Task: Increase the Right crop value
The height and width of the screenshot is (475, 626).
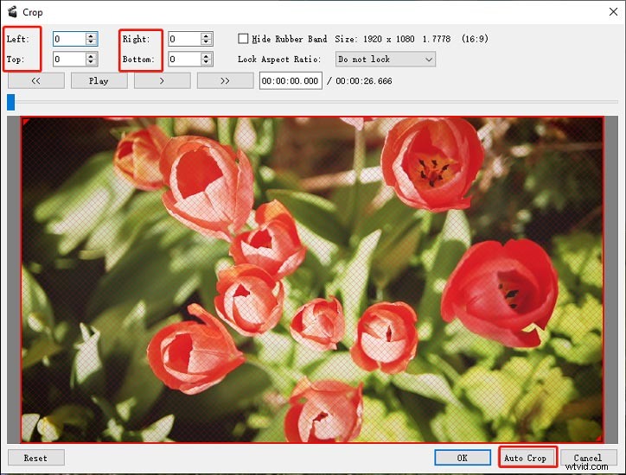Action: tap(206, 36)
